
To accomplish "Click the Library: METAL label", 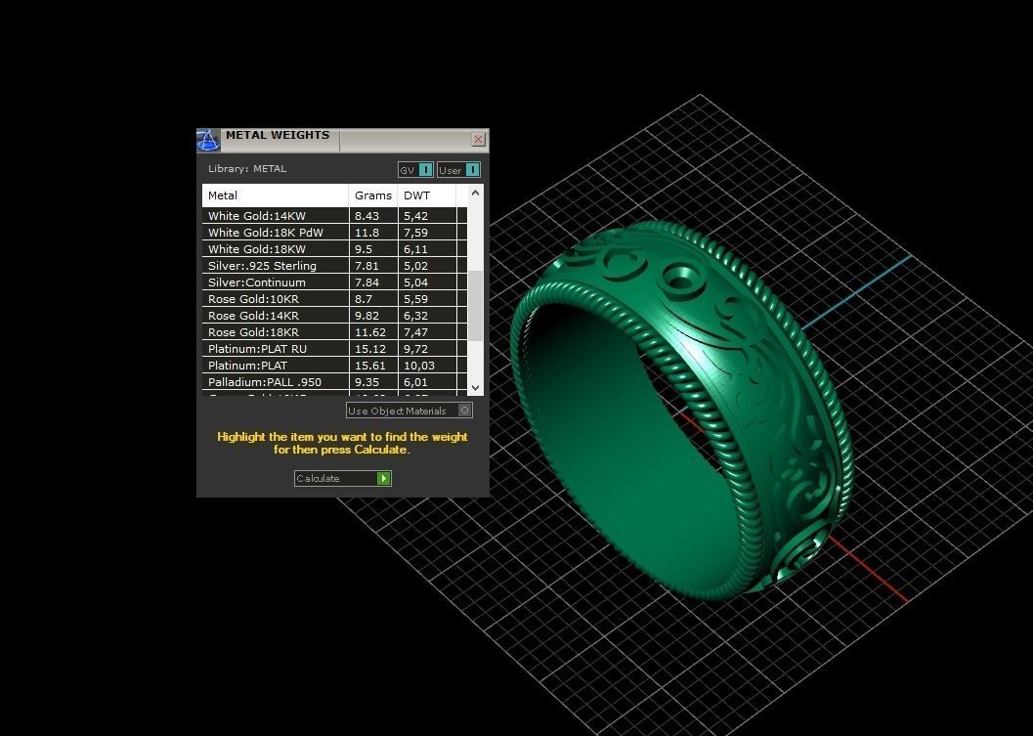I will point(247,169).
